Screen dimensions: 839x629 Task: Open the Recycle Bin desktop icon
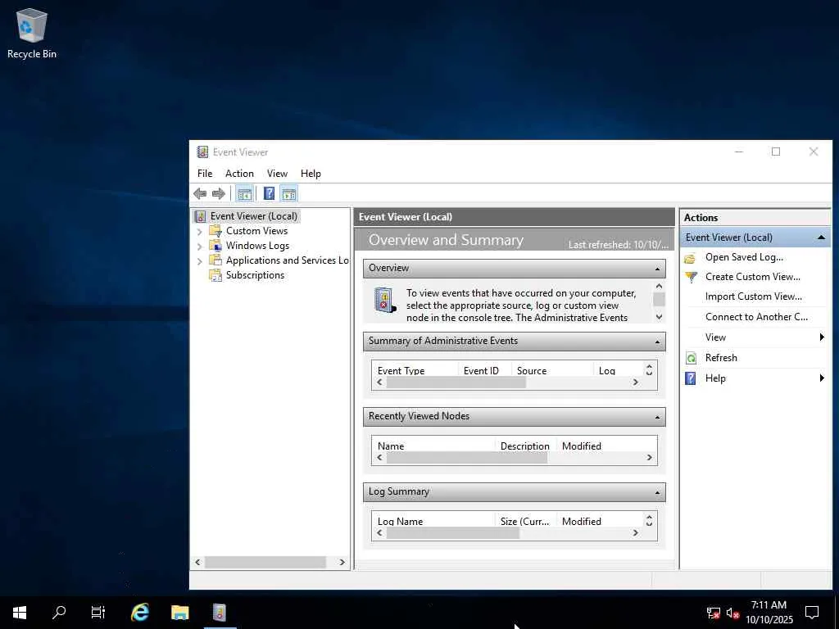pos(32,33)
